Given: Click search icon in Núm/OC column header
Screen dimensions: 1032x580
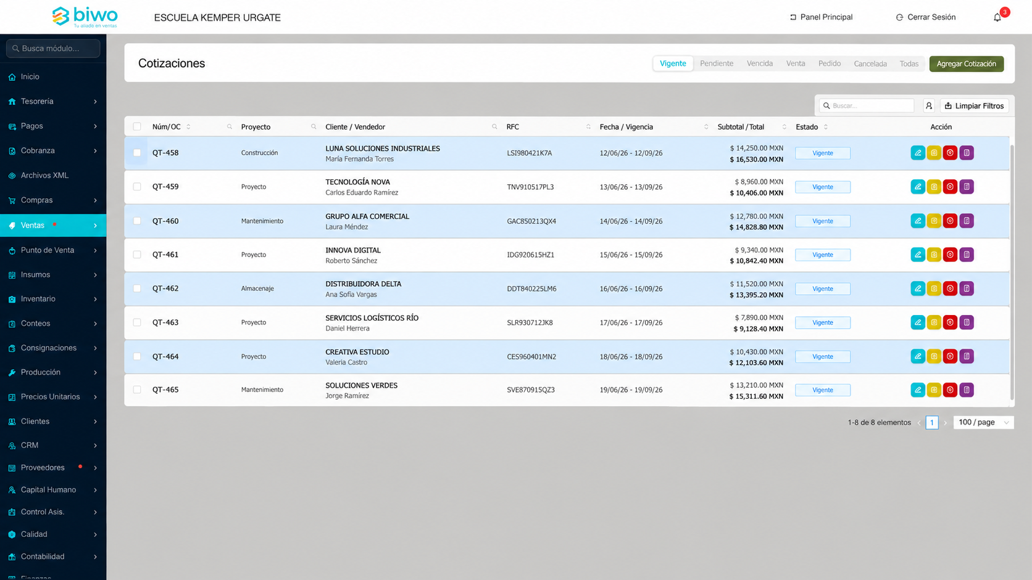Looking at the screenshot, I should coord(230,127).
